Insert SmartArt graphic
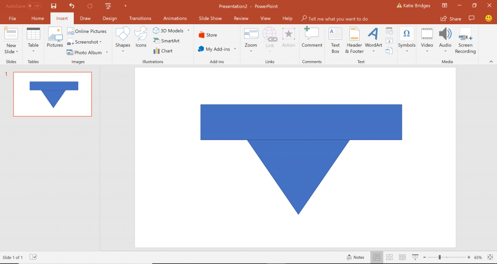 (x=166, y=41)
